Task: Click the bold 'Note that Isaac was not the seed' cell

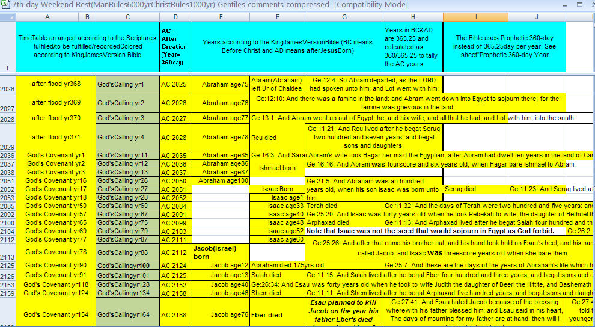Action: tap(435, 231)
